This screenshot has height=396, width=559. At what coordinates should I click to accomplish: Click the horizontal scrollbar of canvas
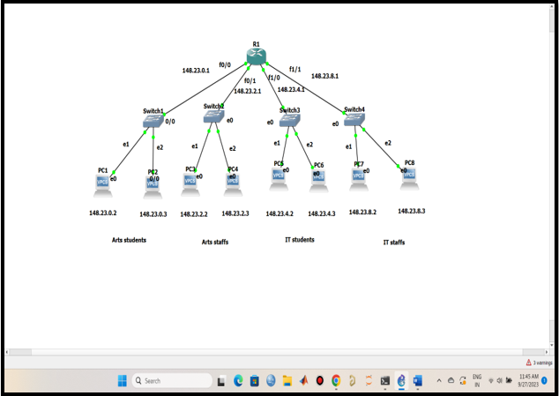click(277, 352)
